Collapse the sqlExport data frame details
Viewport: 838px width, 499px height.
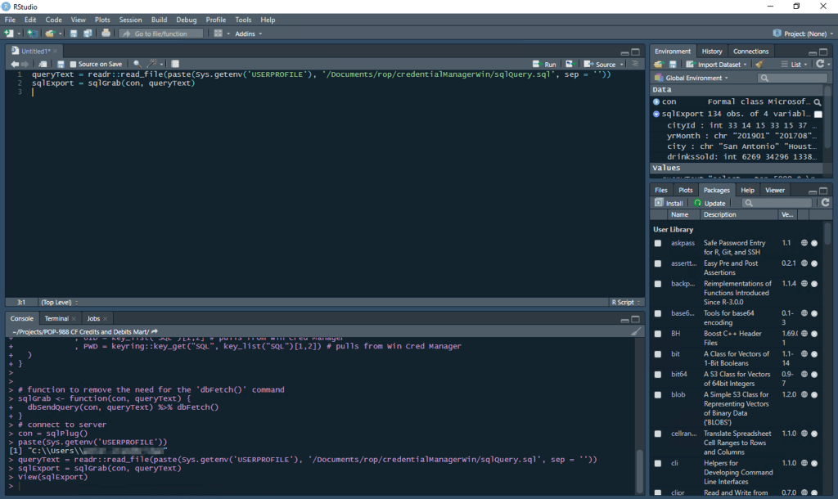coord(656,114)
